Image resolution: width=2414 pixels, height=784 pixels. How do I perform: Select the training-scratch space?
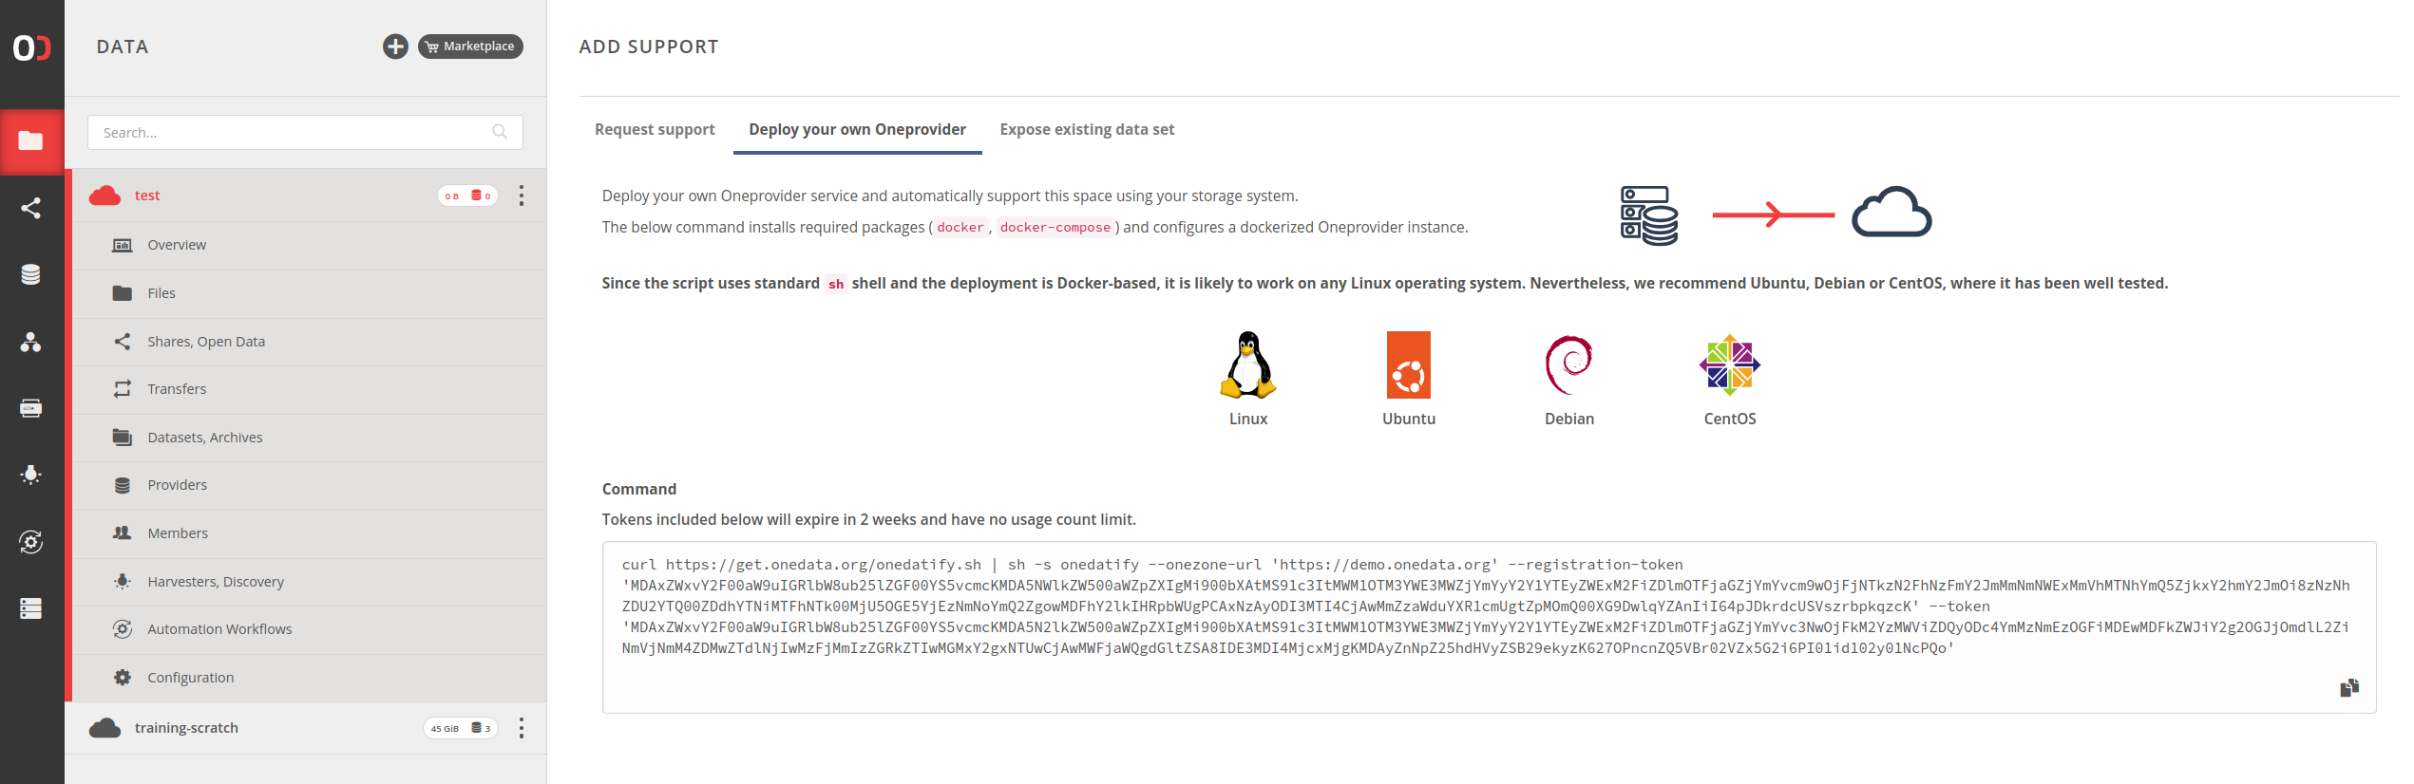click(305, 728)
